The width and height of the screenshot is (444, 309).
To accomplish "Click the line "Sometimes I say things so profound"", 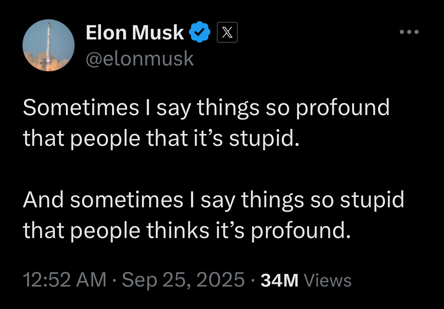I will coord(206,108).
